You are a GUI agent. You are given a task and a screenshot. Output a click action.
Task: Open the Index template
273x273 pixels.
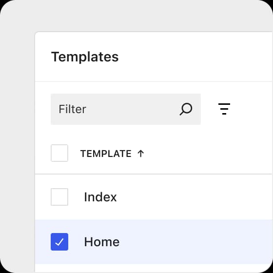coord(100,197)
